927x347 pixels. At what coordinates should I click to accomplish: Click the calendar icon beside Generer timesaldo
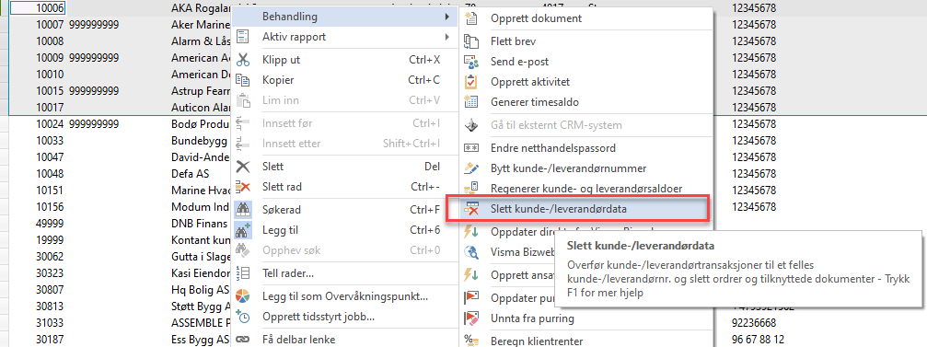coord(471,101)
